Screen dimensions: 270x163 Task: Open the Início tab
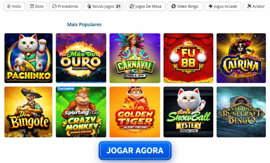[x=14, y=6]
